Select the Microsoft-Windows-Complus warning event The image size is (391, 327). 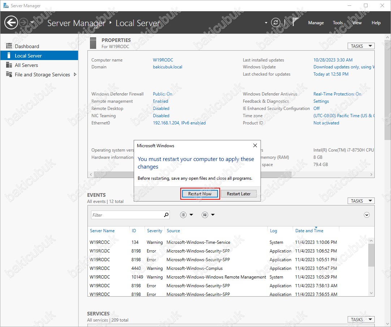tap(228, 268)
